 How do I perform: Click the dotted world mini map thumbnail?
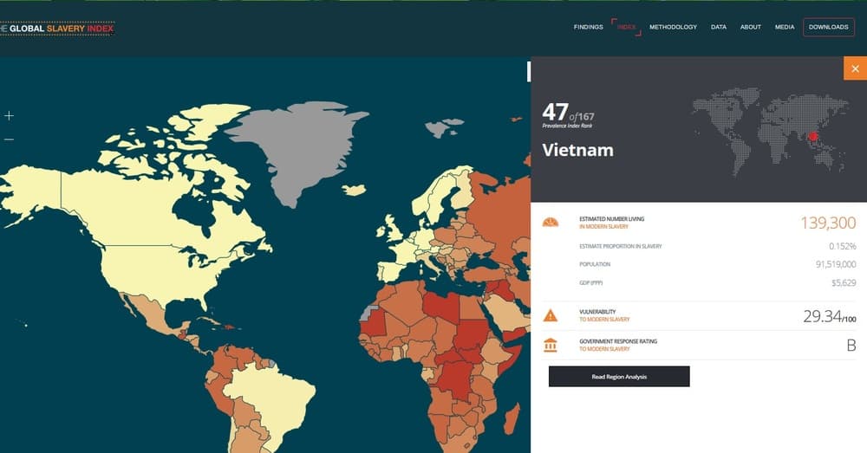click(770, 132)
